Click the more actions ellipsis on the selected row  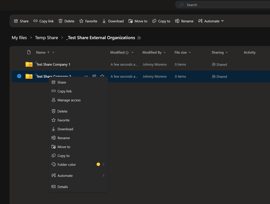coord(86,76)
